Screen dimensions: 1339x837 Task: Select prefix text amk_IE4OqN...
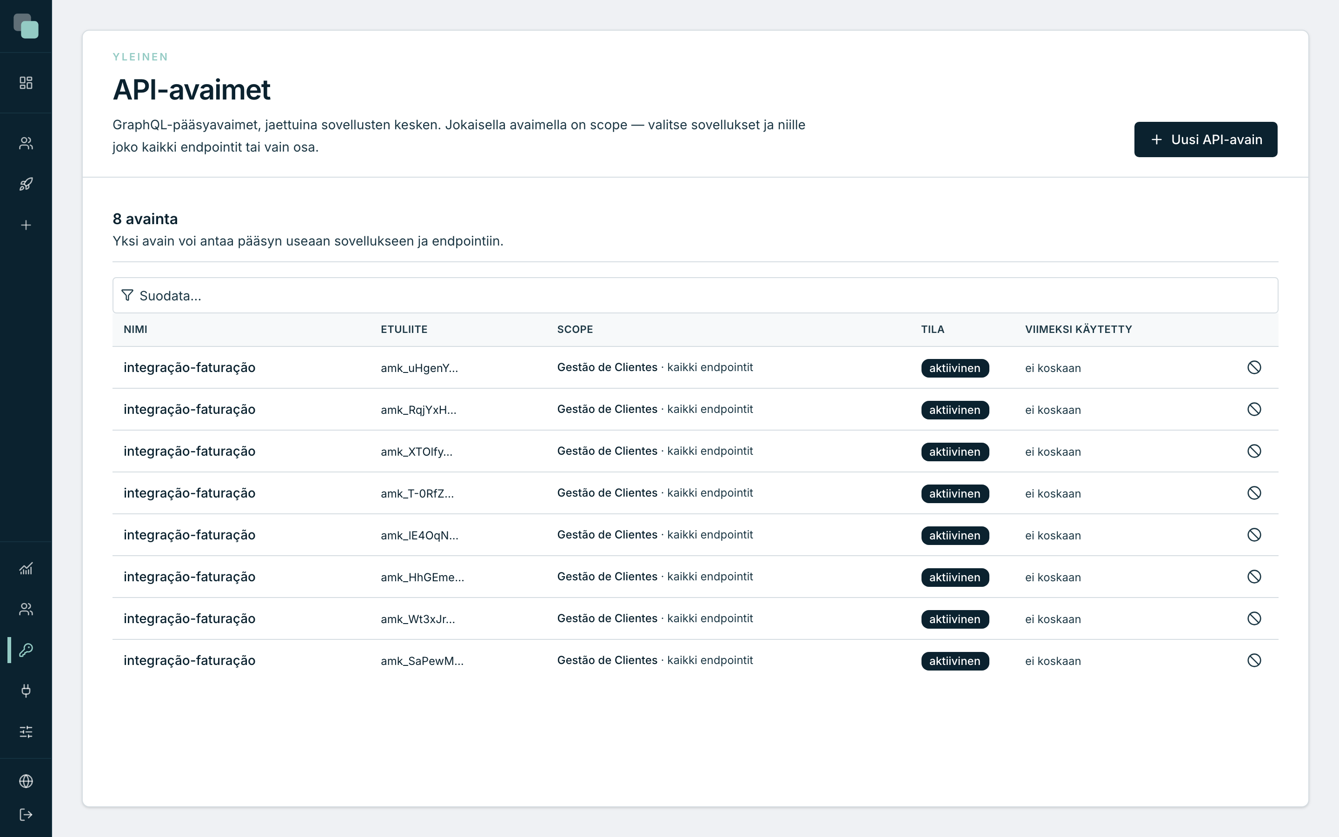pyautogui.click(x=419, y=535)
